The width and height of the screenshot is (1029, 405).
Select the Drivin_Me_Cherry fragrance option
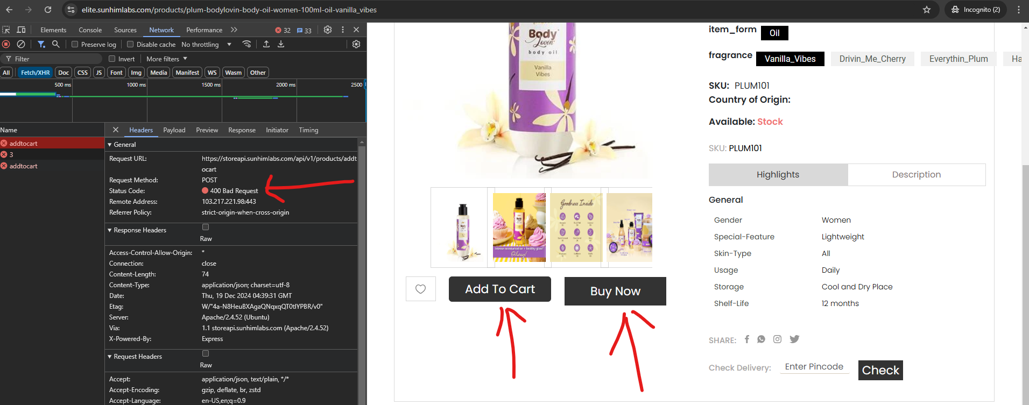coord(872,59)
